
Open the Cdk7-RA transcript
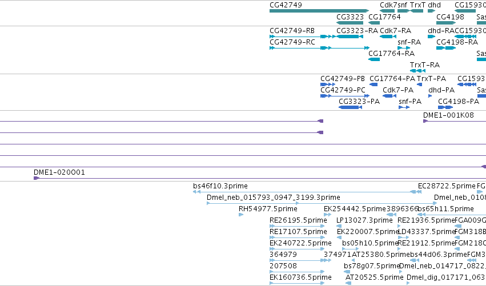(x=388, y=37)
